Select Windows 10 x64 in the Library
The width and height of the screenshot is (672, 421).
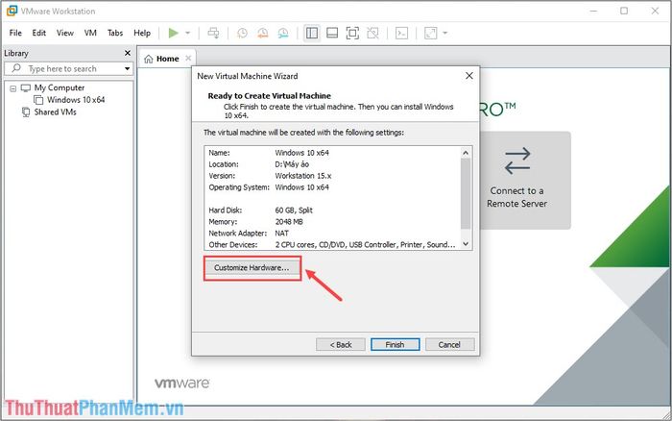[76, 100]
